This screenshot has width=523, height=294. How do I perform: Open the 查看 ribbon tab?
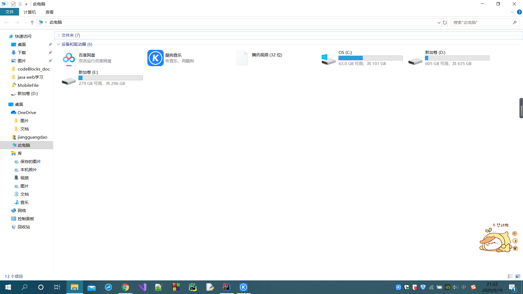[49, 12]
